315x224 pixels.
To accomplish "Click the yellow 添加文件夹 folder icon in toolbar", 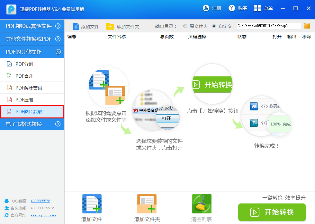I will click(110, 26).
